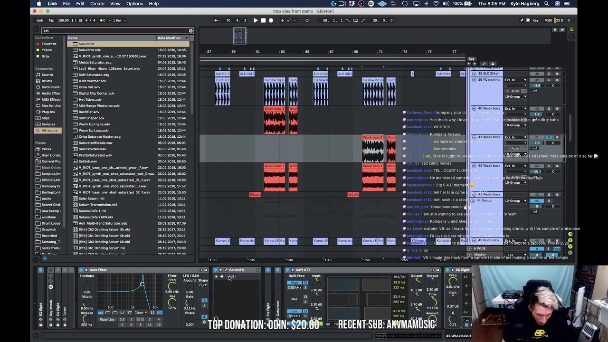Viewport: 608px width, 342px height.
Task: Open Samples category in browser
Action: pyautogui.click(x=48, y=124)
